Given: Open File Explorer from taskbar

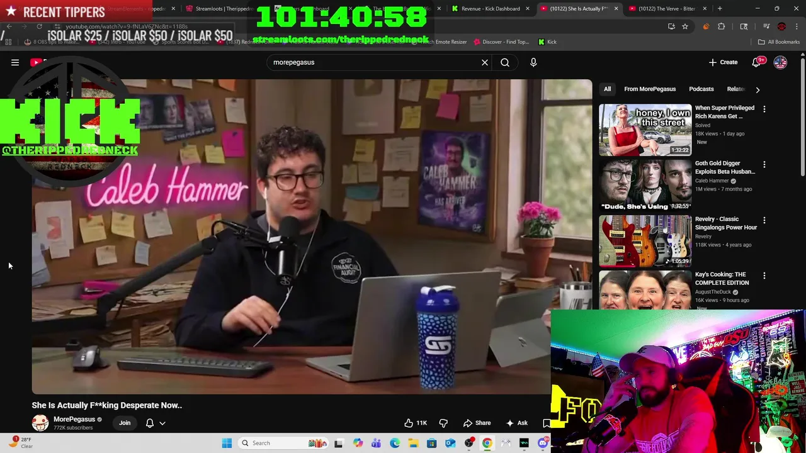Looking at the screenshot, I should coord(413,443).
